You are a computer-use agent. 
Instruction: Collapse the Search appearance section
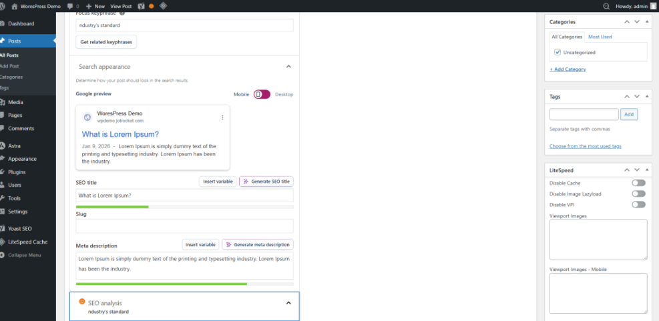point(288,66)
